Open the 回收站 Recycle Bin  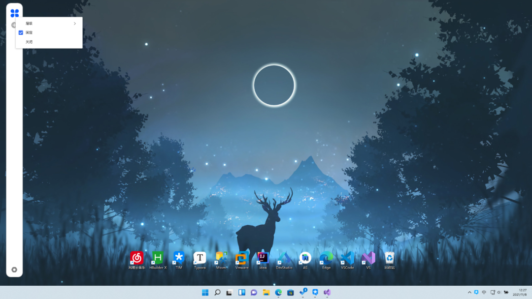[x=389, y=258]
